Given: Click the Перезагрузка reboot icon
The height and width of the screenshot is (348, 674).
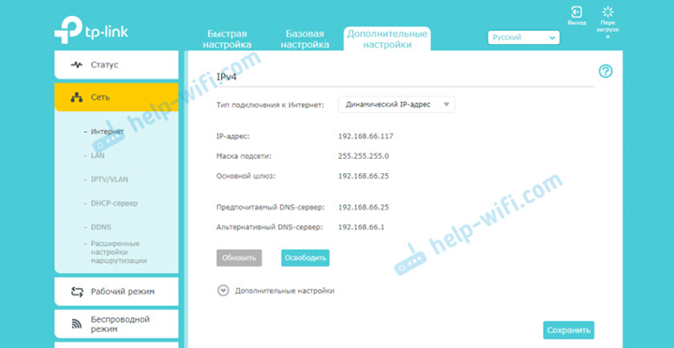Looking at the screenshot, I should pos(607,12).
